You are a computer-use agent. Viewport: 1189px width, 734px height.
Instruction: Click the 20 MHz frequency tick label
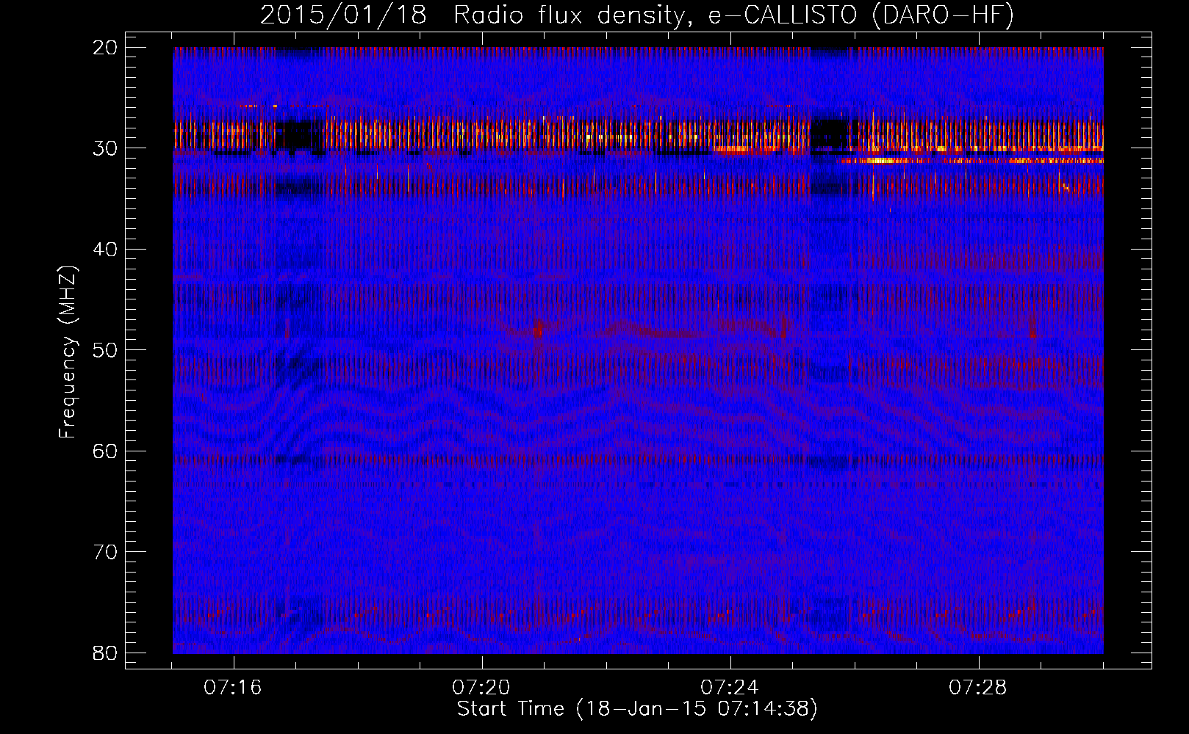tap(106, 48)
